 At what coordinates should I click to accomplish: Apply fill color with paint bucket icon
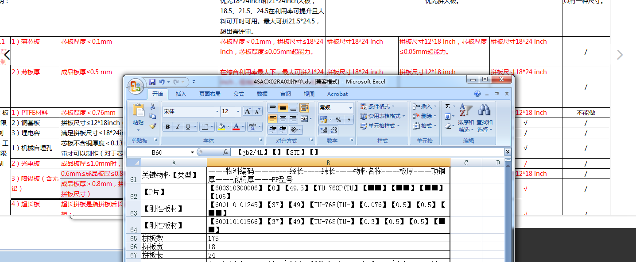(x=221, y=127)
